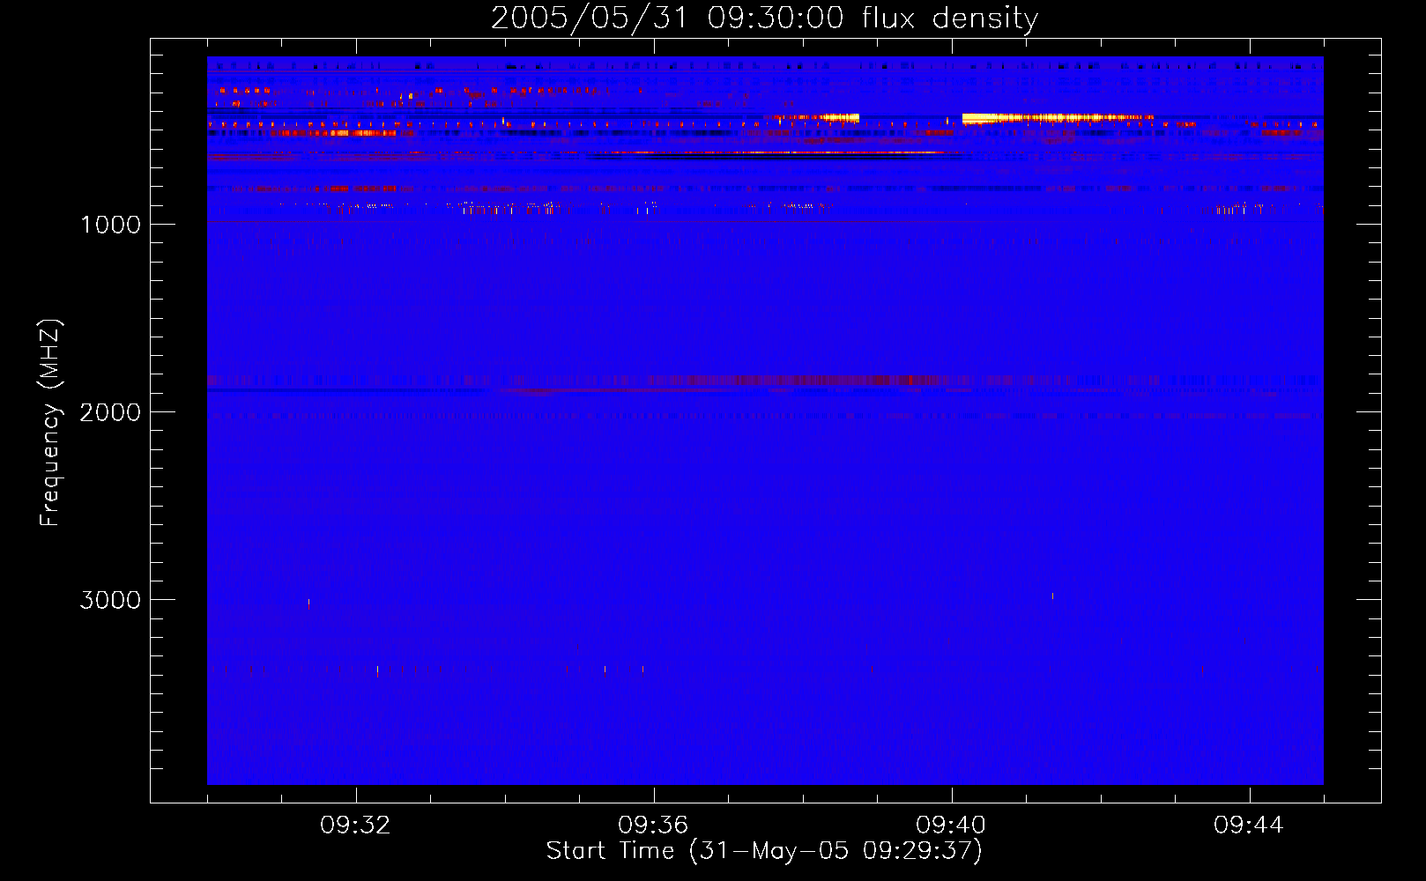Click the 1000 frequency tick label
Viewport: 1426px width, 881px height.
(x=111, y=225)
